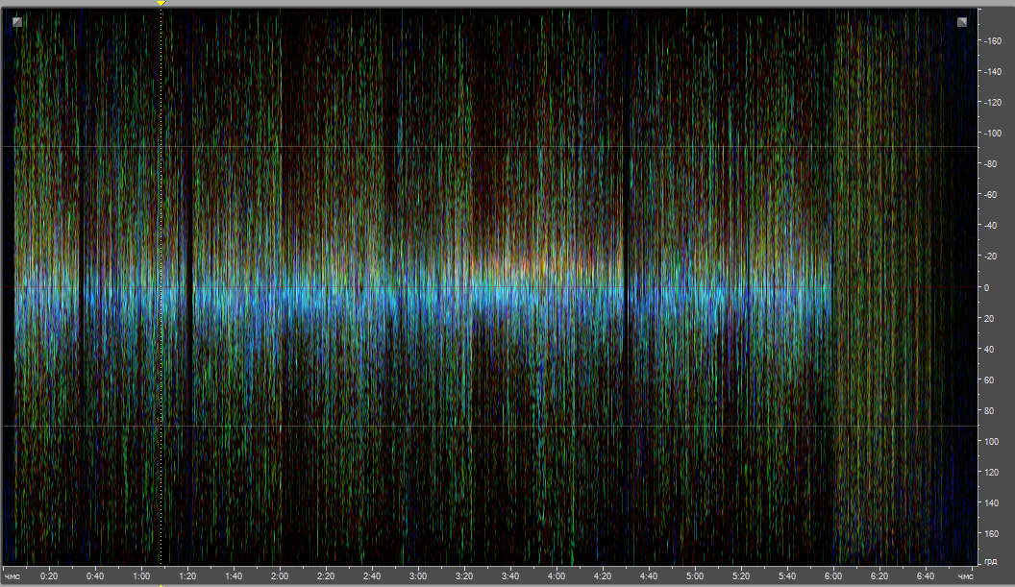This screenshot has width=1015, height=587.
Task: Move to 5:00 on the time ruler
Action: 695,575
